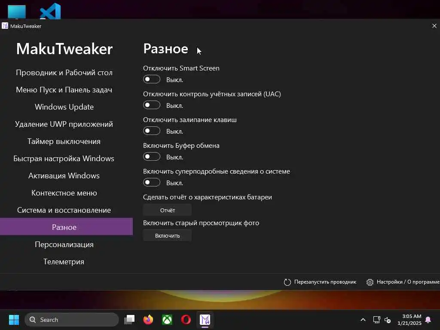Click the taskbar Search box

72,320
